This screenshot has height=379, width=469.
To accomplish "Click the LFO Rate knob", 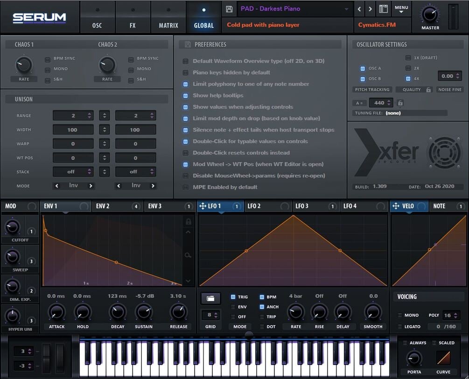I will 296,312.
